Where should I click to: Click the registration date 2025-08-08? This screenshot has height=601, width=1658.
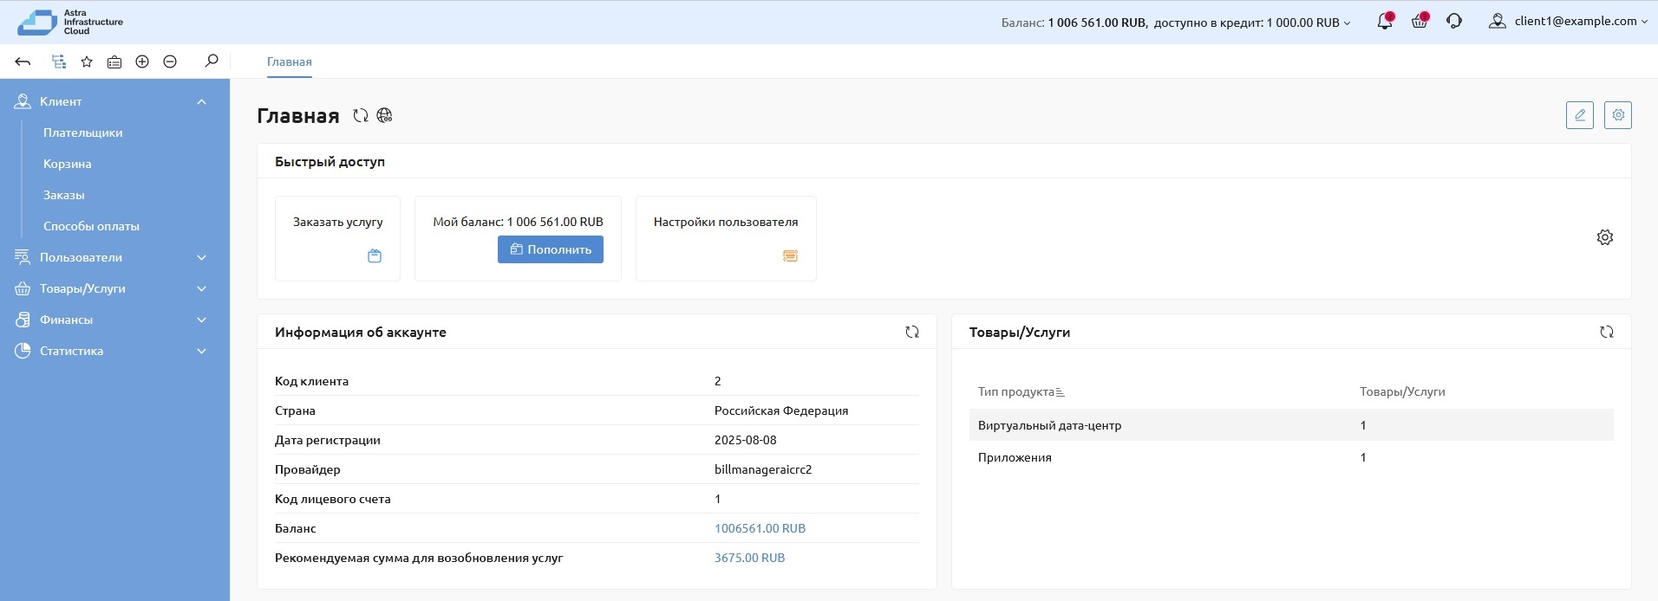tap(746, 440)
